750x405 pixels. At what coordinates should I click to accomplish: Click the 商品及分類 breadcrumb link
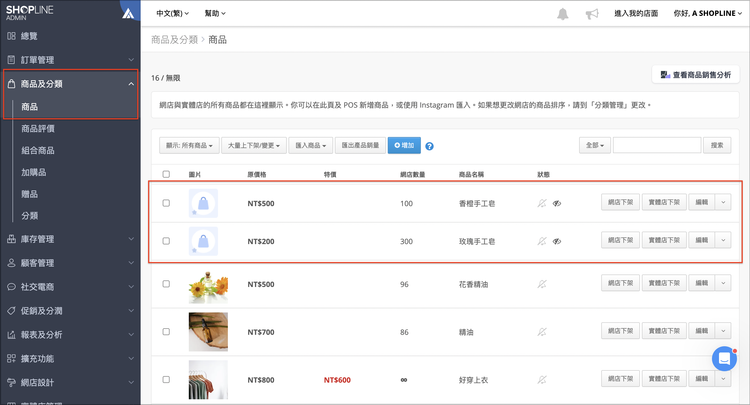[x=174, y=40]
